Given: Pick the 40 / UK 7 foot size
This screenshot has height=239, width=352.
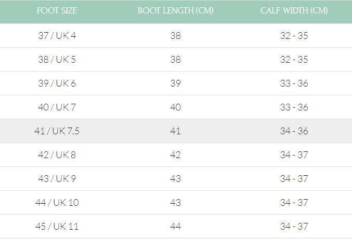Looking at the screenshot, I should (x=57, y=107).
